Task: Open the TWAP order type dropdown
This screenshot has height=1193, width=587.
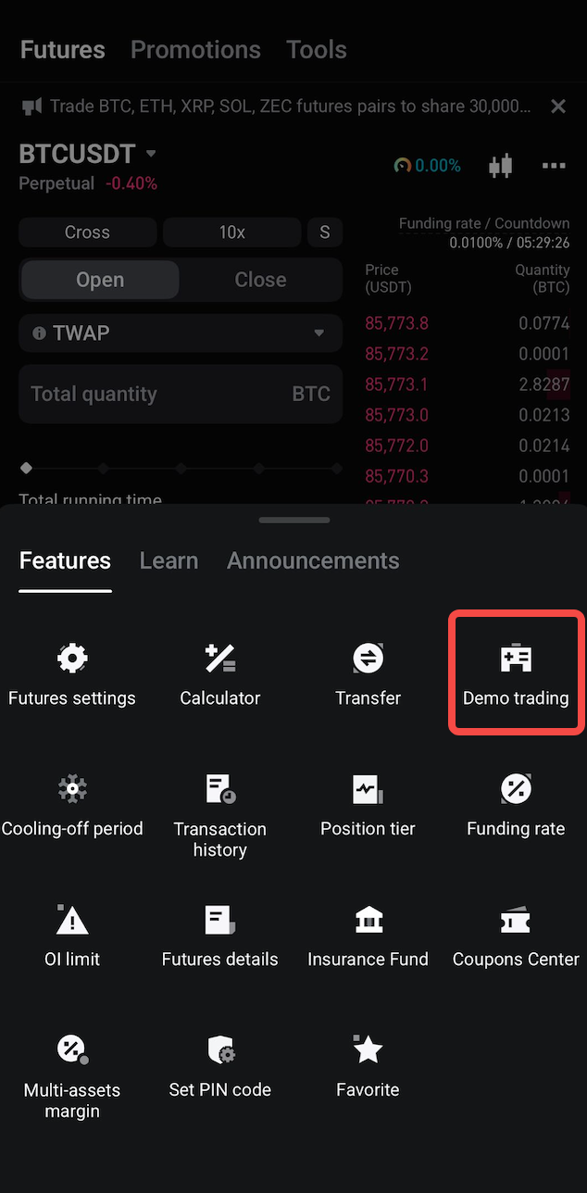Action: (181, 333)
